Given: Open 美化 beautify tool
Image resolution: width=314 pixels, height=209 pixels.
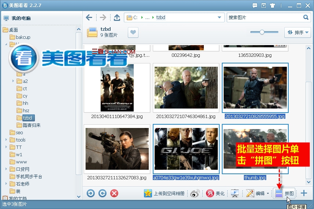Looking at the screenshot, I should coord(216,193).
